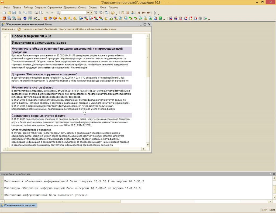
Task: Click the Help information icon
Action: point(112,13)
